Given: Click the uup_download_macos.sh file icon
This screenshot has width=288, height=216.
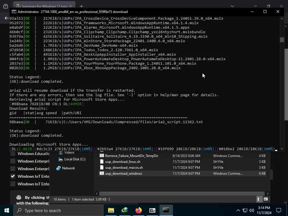Looking at the screenshot, I should tap(102, 168).
